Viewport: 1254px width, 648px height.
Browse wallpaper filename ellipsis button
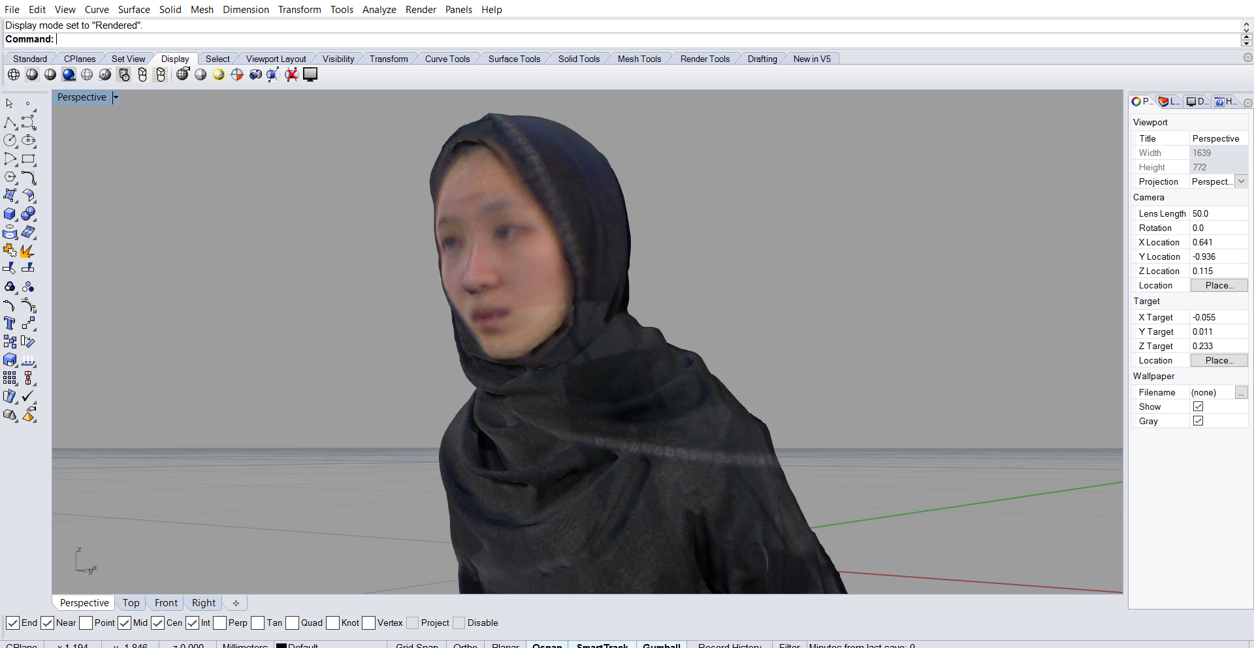1241,392
